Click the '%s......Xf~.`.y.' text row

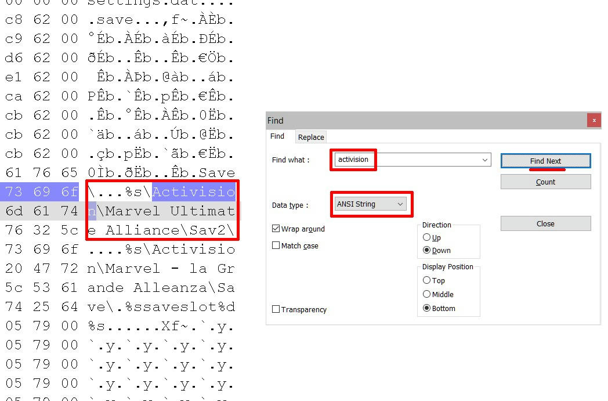161,326
